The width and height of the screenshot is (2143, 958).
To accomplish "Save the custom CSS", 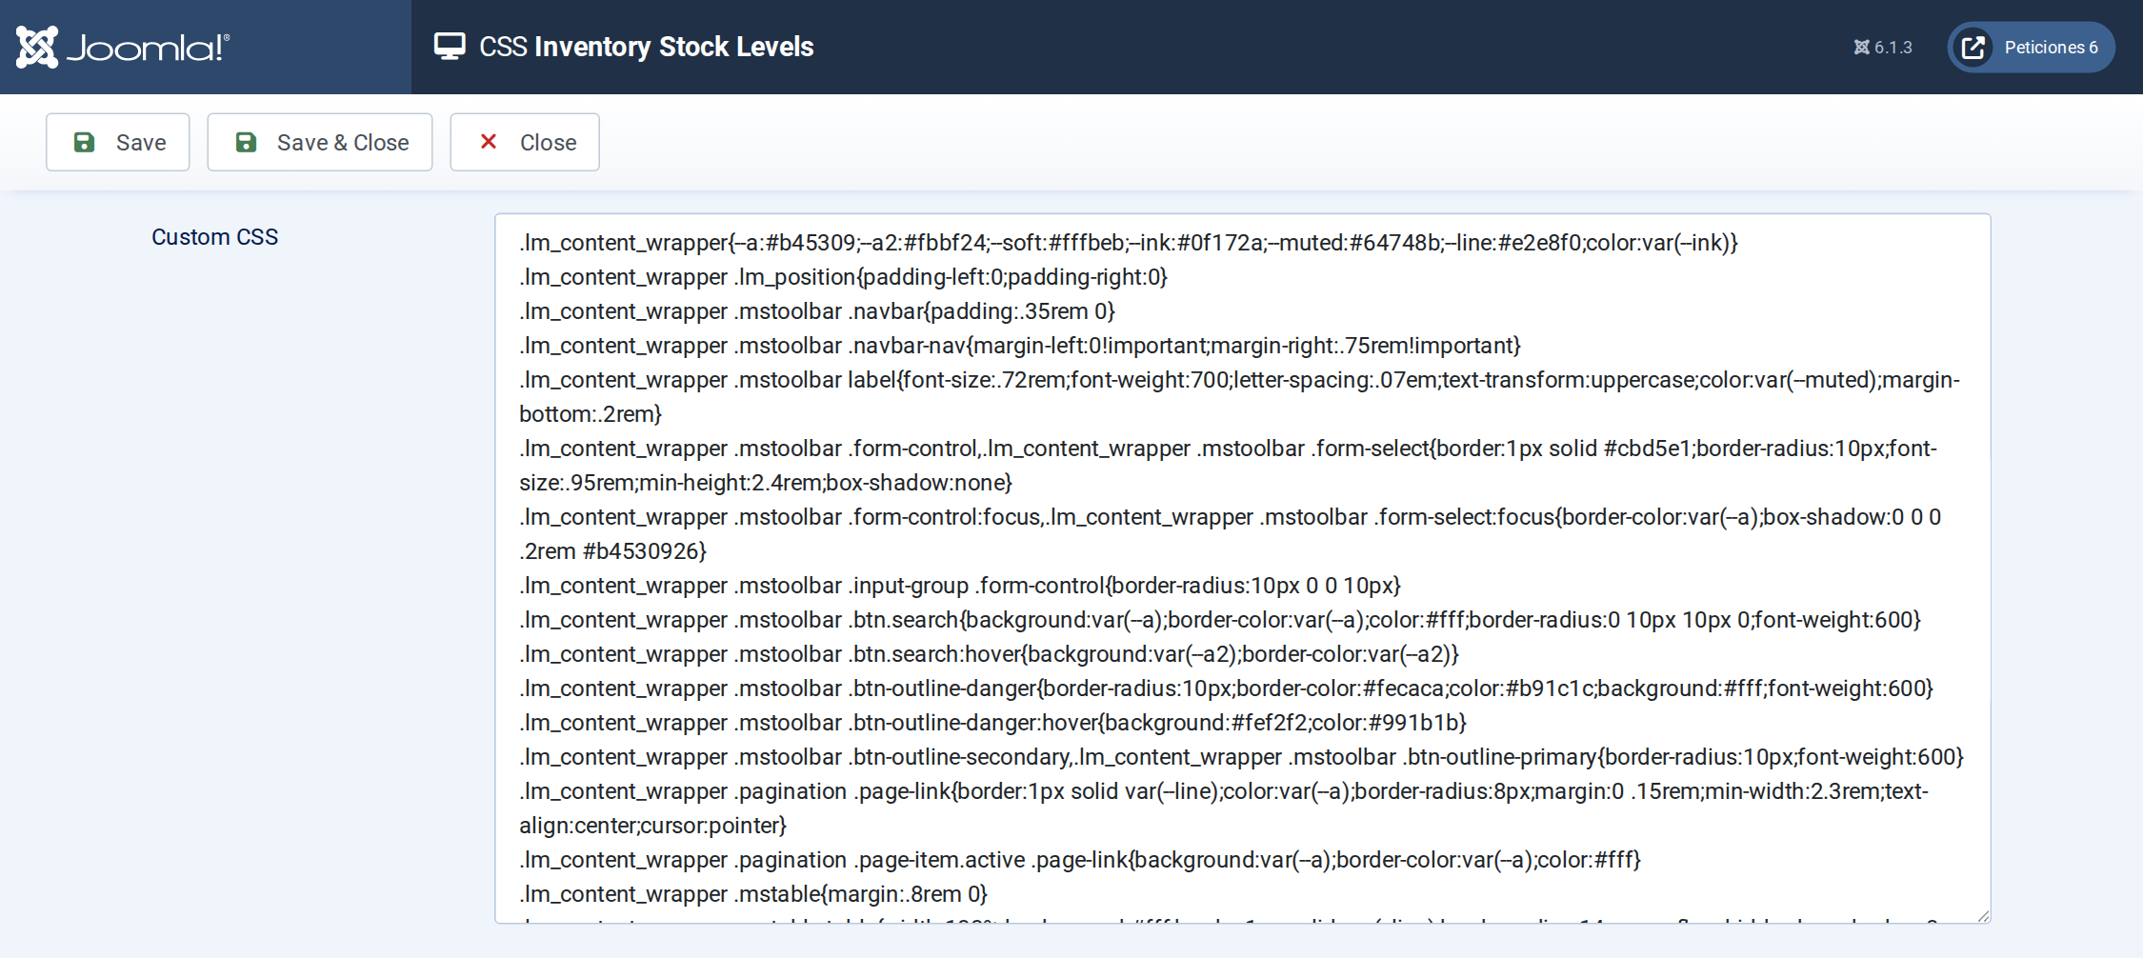I will click(x=118, y=142).
